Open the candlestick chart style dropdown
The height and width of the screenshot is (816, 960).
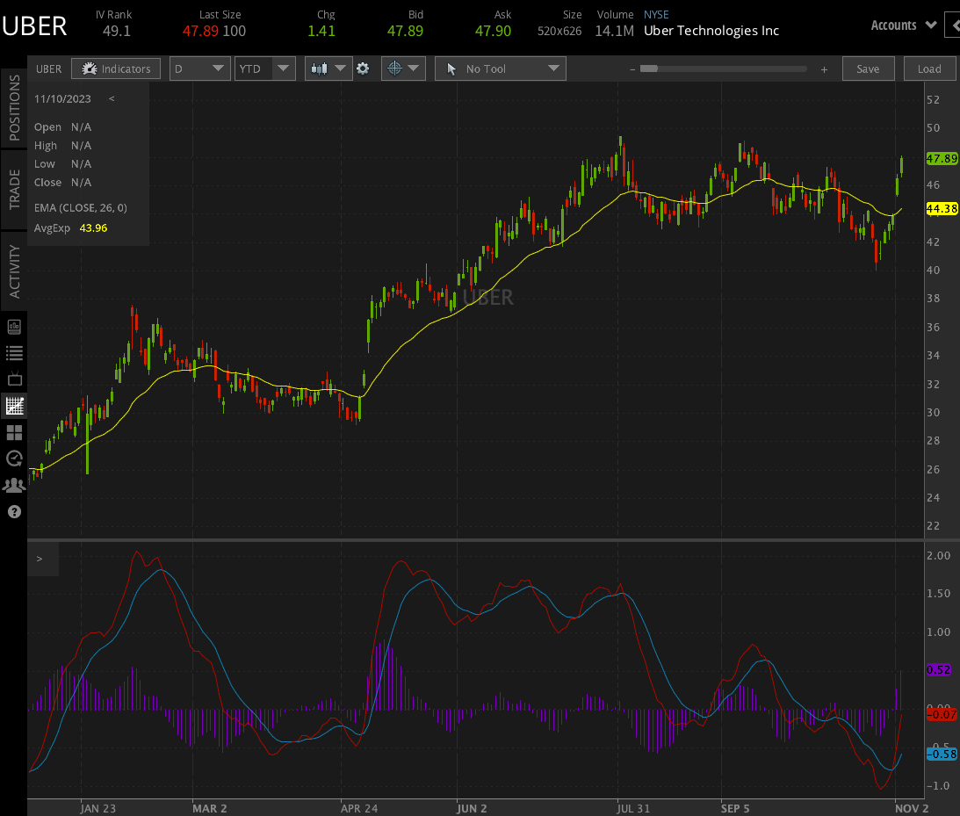(328, 69)
